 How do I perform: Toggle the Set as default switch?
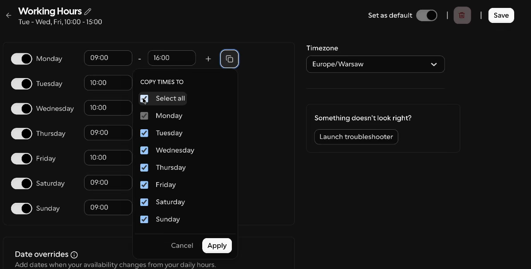427,15
